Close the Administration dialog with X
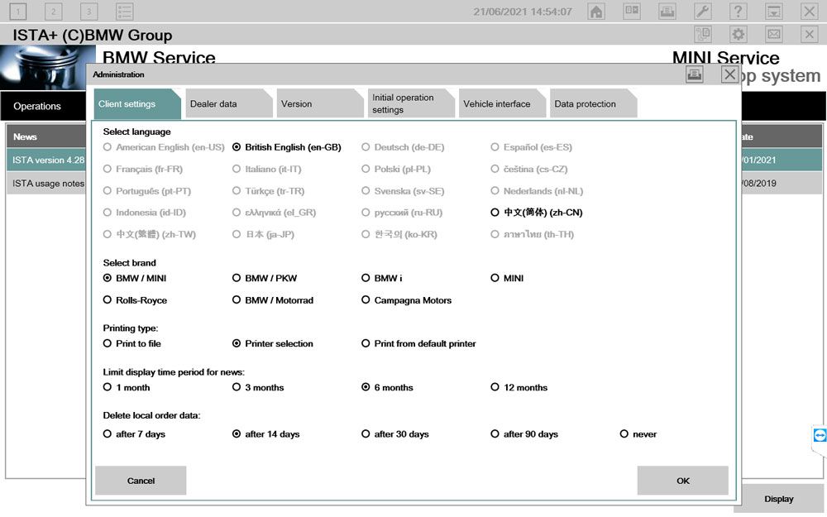Screen dimensions: 827x517 [729, 74]
